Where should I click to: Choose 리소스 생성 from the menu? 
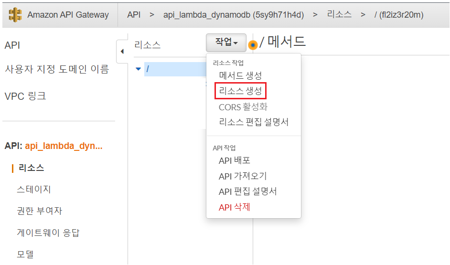click(240, 91)
